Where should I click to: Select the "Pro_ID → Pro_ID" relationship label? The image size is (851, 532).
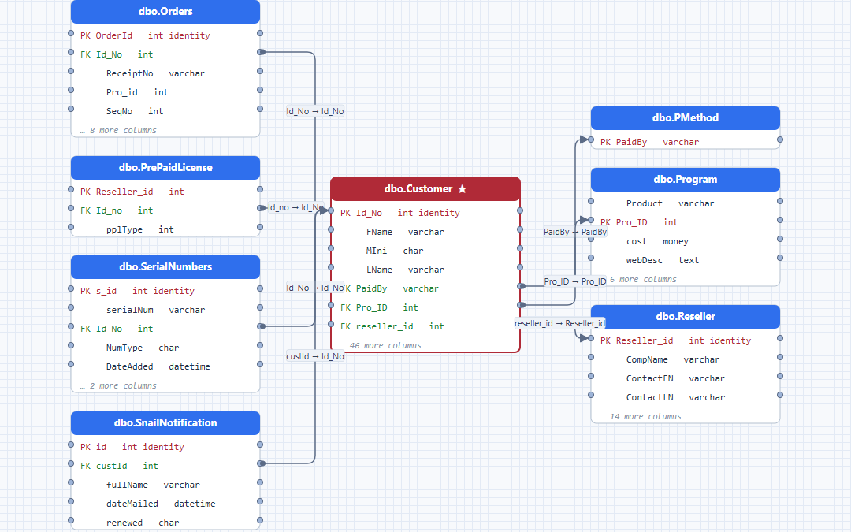575,281
